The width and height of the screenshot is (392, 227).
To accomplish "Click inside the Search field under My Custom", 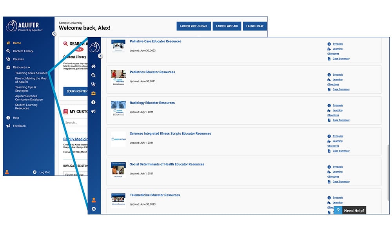I will [x=74, y=122].
